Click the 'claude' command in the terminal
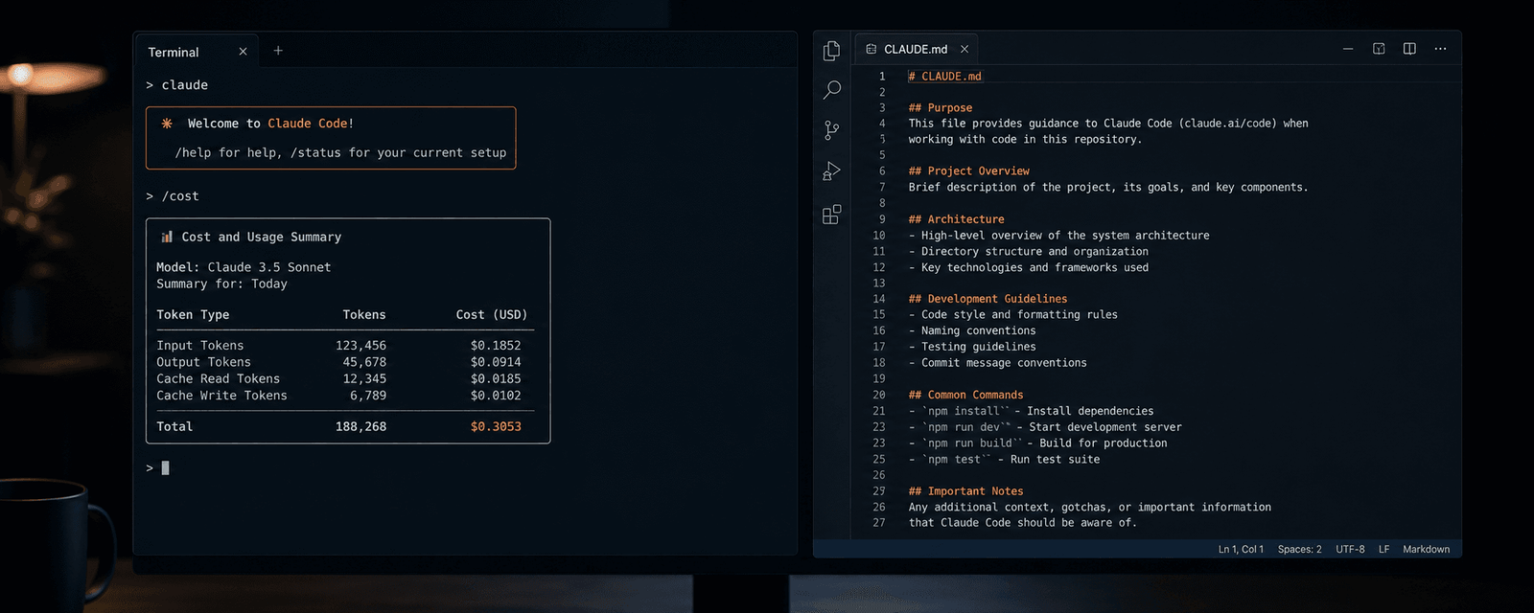 (x=185, y=85)
